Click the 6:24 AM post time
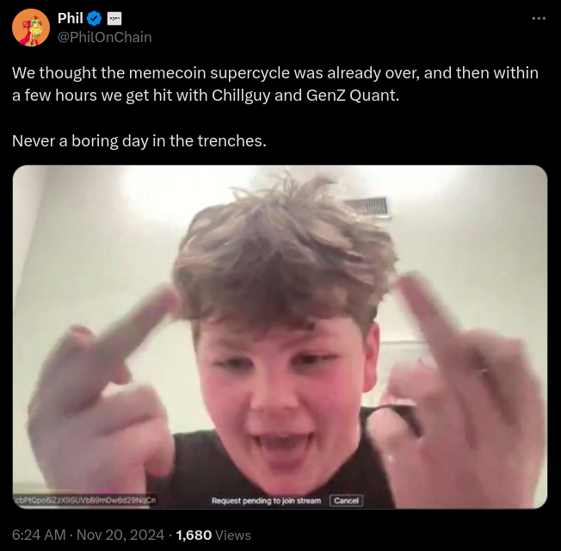561x551 pixels. click(x=39, y=535)
